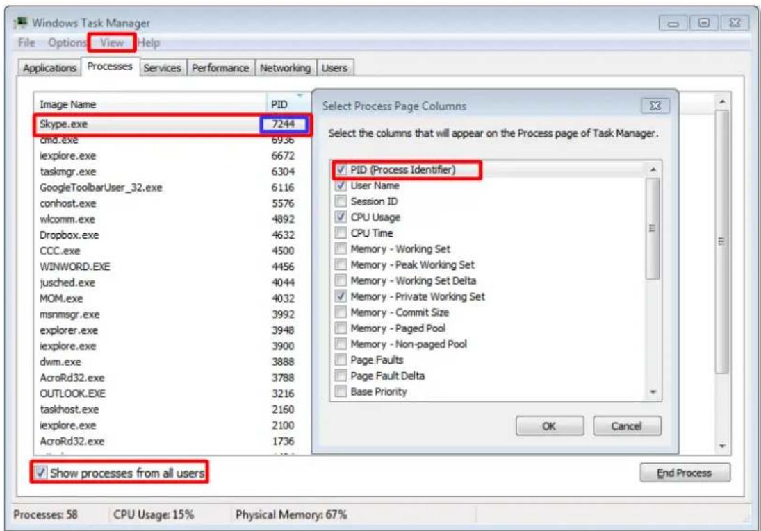Click the columns list scrollbar thumb
Screen dimensions: 761x531
coord(653,228)
